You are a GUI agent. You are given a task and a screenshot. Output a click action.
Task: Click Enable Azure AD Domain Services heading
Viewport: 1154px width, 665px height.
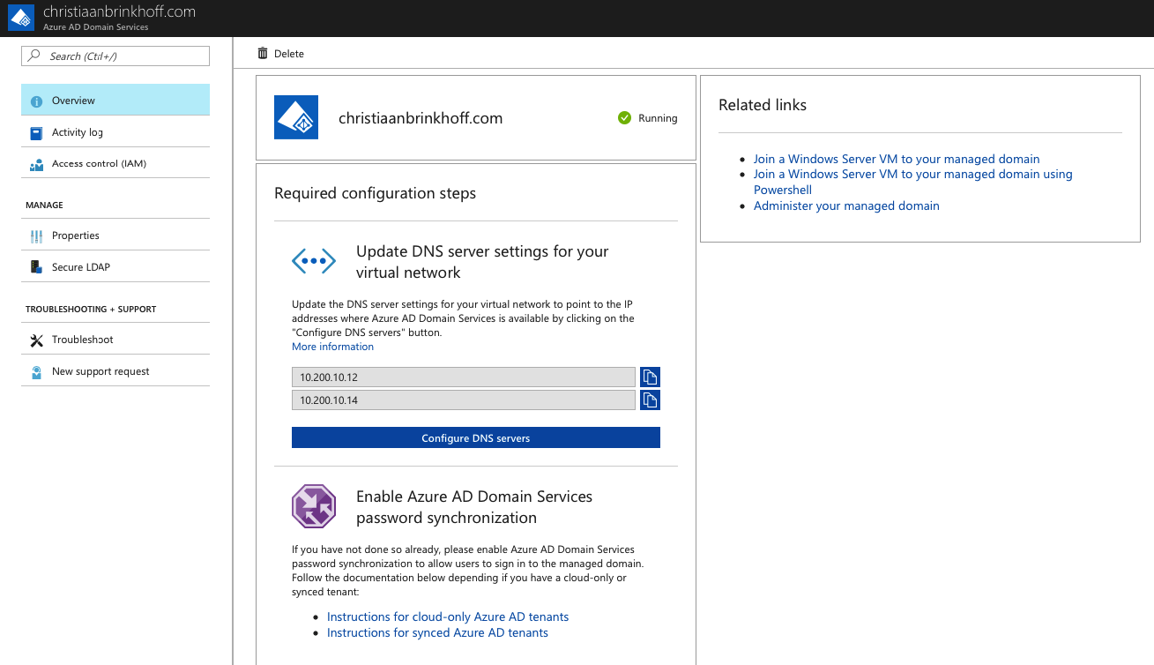(474, 507)
